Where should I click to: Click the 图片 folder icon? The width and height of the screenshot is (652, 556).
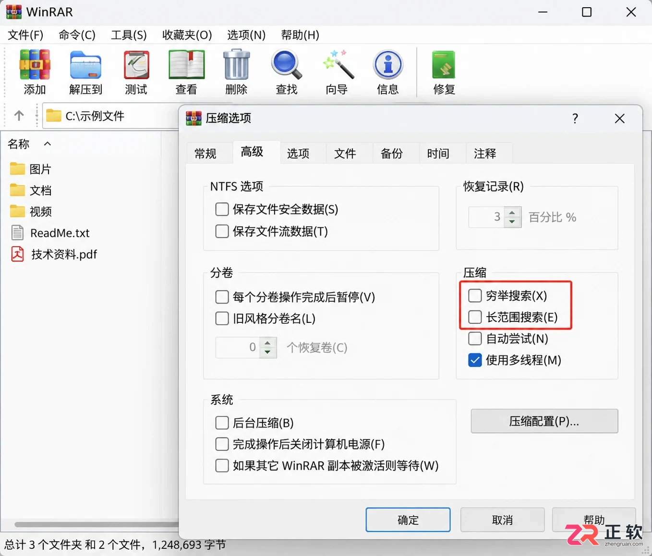17,168
